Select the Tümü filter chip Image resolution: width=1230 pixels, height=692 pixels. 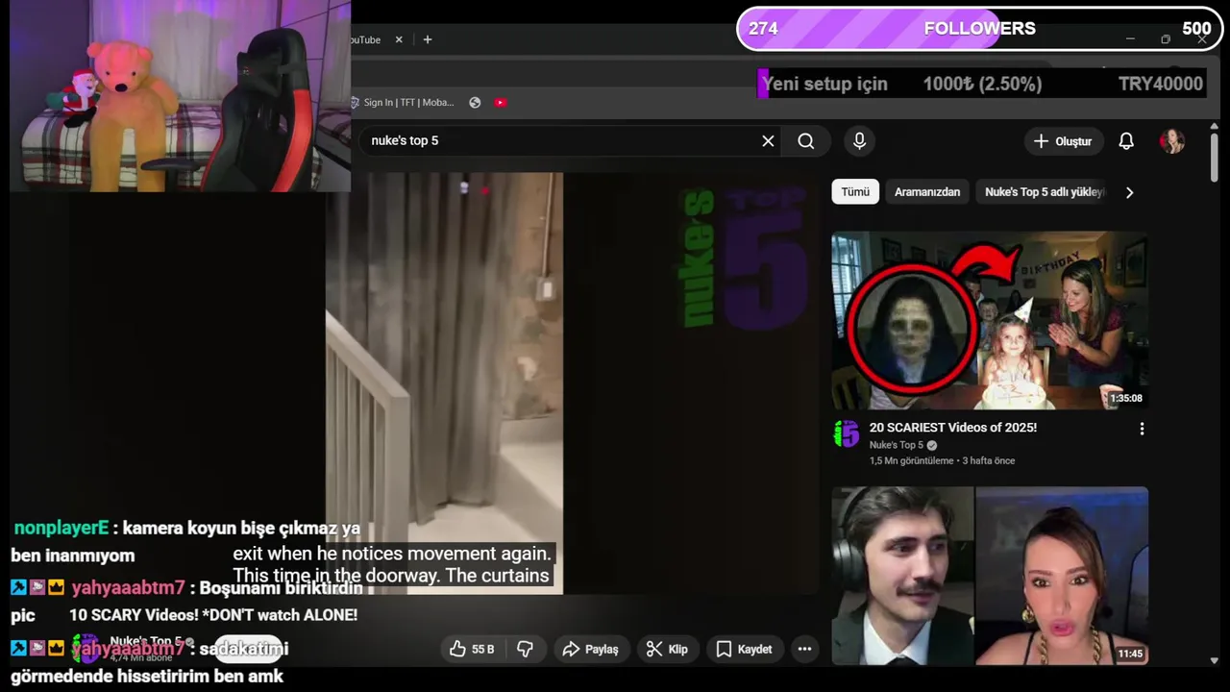point(855,192)
